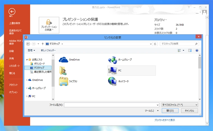Open the Protect Presentation (プレゼンテーションの保護) button
213x131 pixels.
point(49,25)
